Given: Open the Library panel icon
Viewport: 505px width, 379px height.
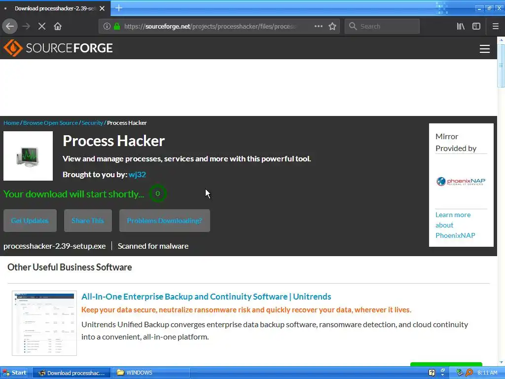Looking at the screenshot, I should [461, 26].
